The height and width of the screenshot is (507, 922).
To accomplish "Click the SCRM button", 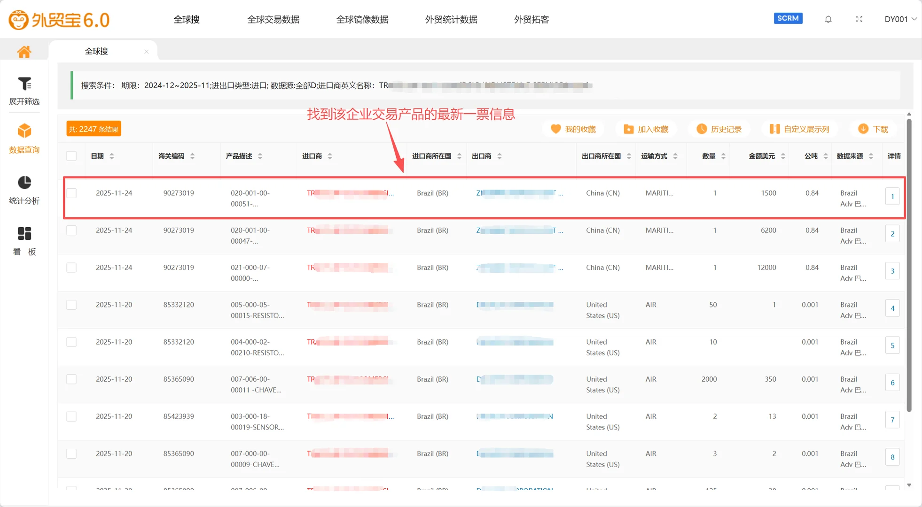I will coord(788,18).
